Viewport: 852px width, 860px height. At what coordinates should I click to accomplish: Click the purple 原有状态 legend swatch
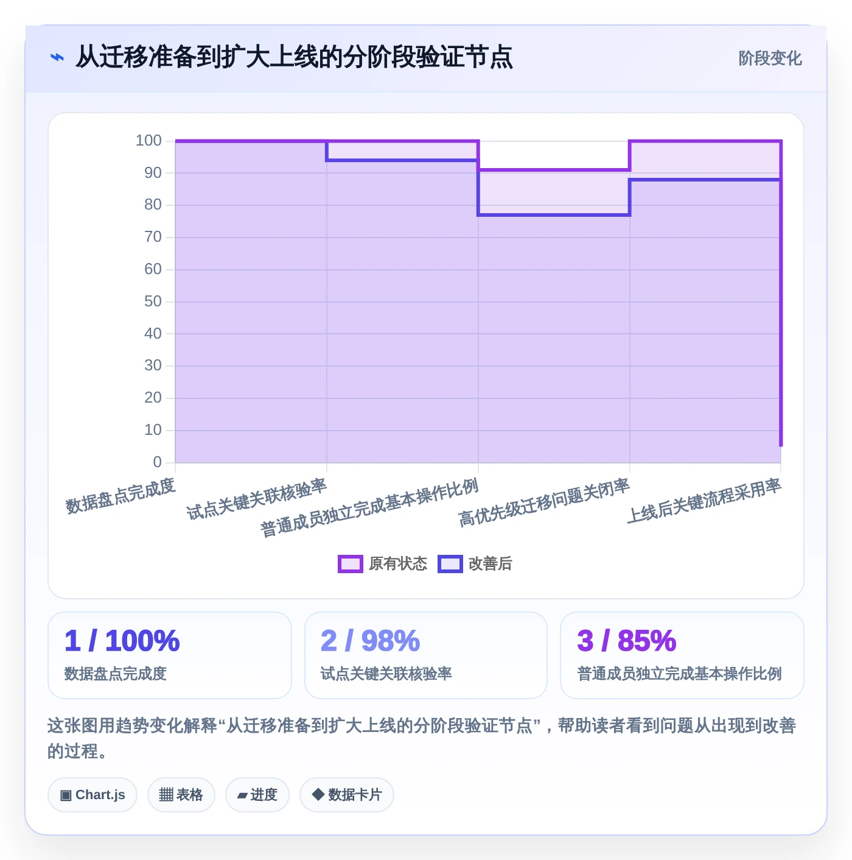coord(351,564)
